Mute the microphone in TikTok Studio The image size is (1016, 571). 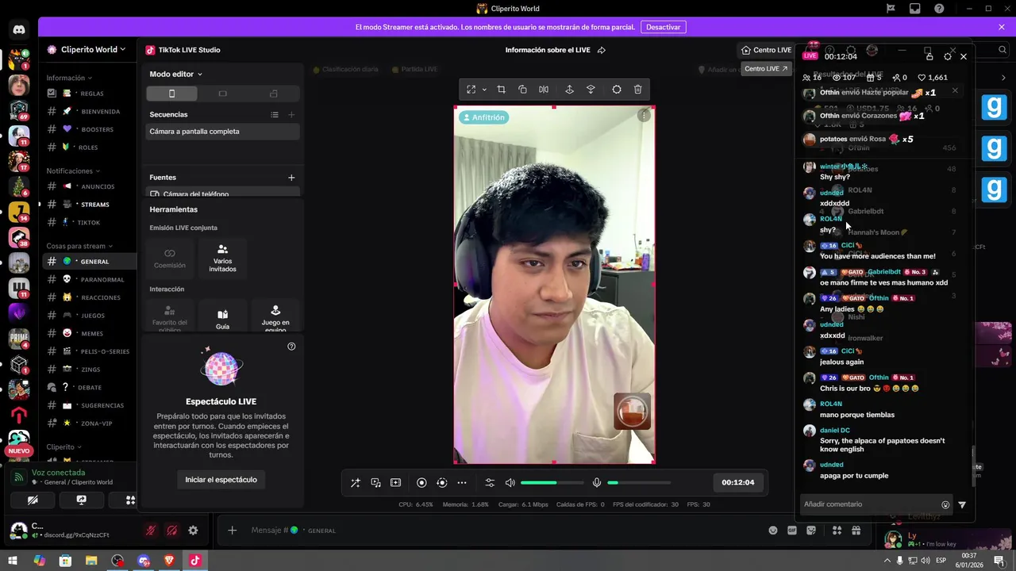click(x=597, y=482)
